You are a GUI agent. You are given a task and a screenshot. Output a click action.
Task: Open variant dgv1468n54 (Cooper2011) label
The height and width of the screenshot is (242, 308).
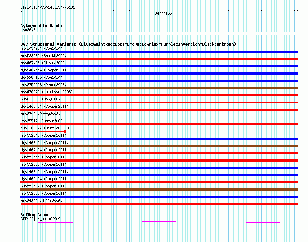tap(45, 172)
